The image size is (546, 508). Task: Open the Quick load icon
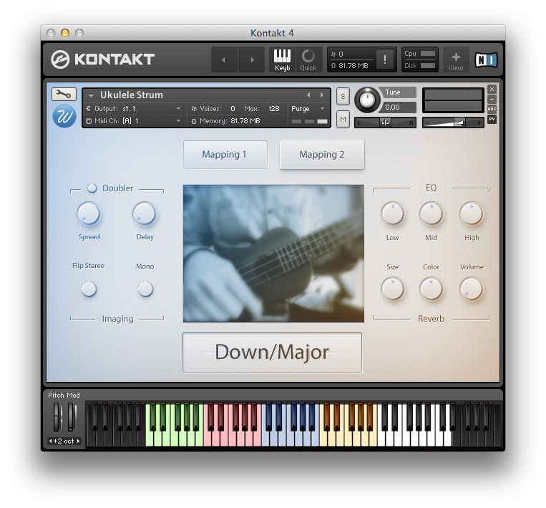[x=308, y=59]
